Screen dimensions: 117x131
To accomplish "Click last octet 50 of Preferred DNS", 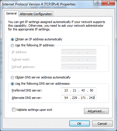I will click(92, 90).
